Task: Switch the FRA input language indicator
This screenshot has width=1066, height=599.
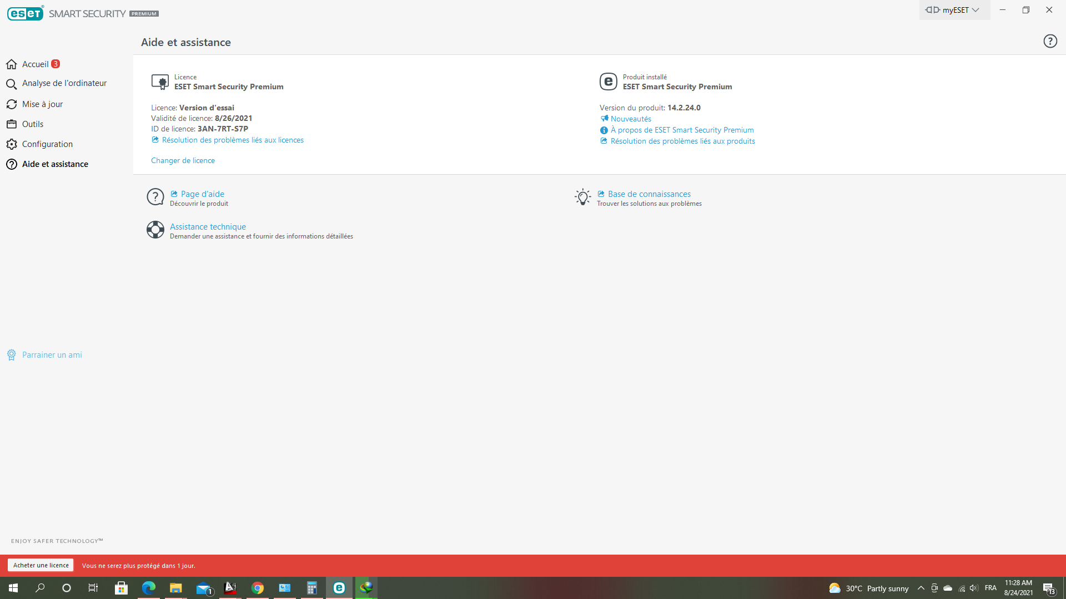Action: [x=990, y=588]
